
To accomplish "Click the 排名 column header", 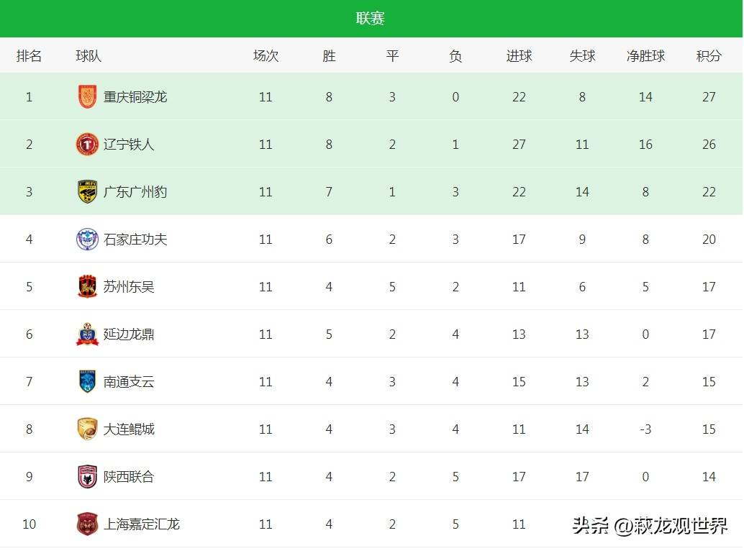I will [29, 55].
